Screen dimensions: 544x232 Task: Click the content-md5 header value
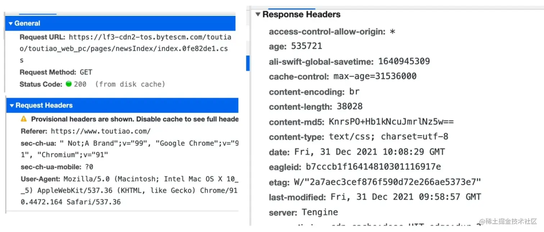pyautogui.click(x=391, y=122)
